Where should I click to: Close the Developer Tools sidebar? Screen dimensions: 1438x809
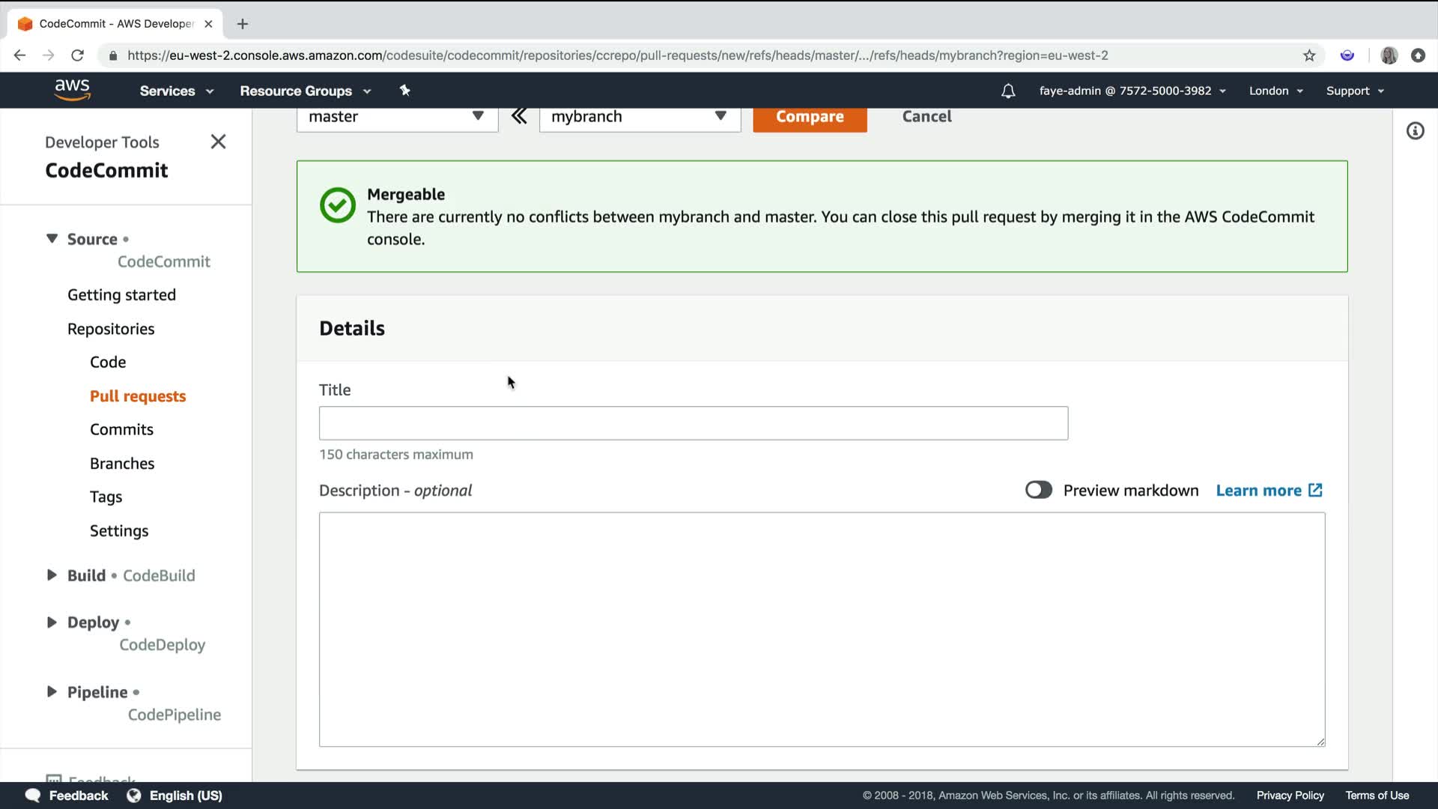pyautogui.click(x=218, y=142)
